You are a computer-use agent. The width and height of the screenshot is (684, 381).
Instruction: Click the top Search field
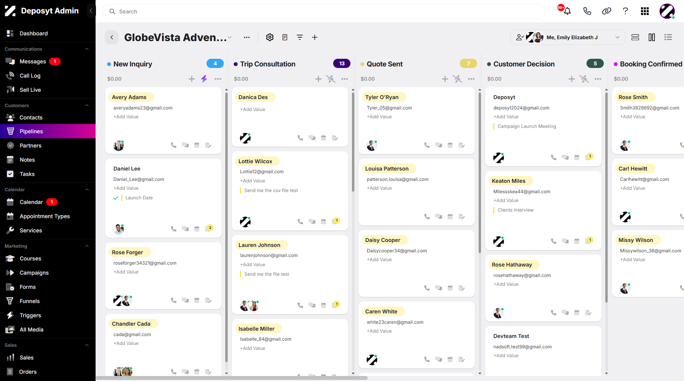323,12
